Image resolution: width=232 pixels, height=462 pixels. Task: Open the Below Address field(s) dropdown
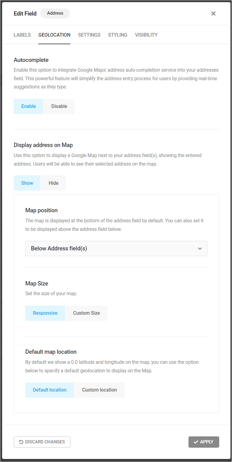116,249
